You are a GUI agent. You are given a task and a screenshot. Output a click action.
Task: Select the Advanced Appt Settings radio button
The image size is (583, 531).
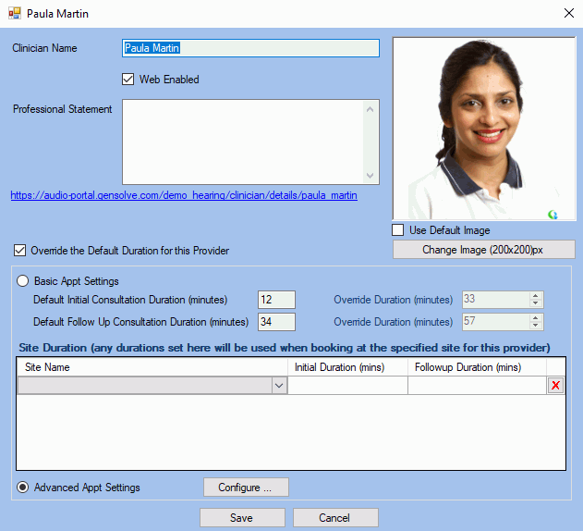point(24,488)
